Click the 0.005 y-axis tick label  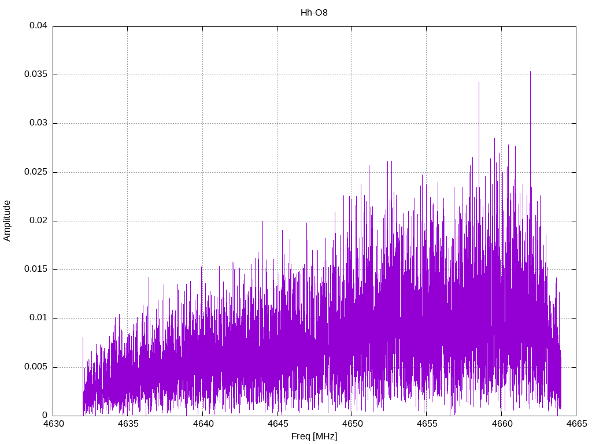click(x=36, y=367)
